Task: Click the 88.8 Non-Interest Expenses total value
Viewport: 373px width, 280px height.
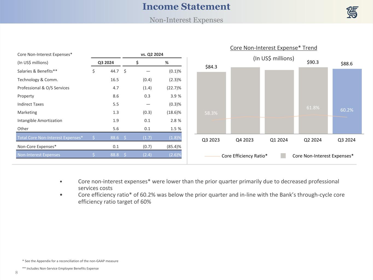Action: tap(114, 155)
